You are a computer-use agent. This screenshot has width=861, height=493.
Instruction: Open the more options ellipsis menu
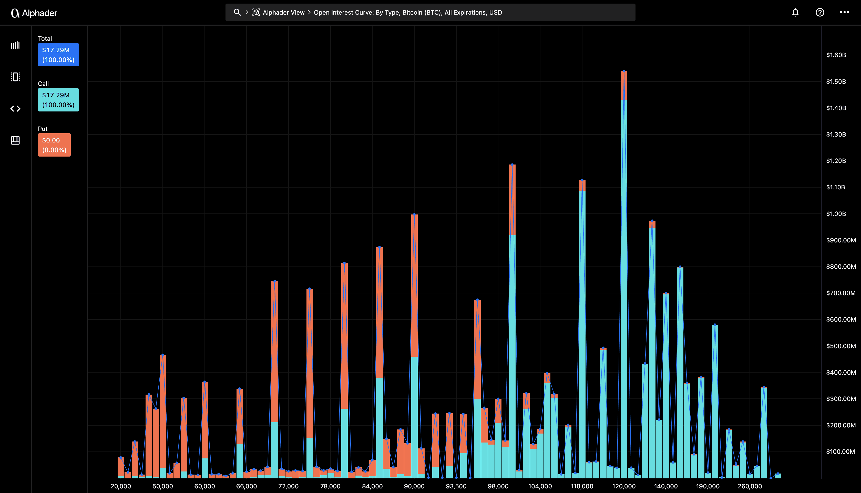click(x=844, y=12)
